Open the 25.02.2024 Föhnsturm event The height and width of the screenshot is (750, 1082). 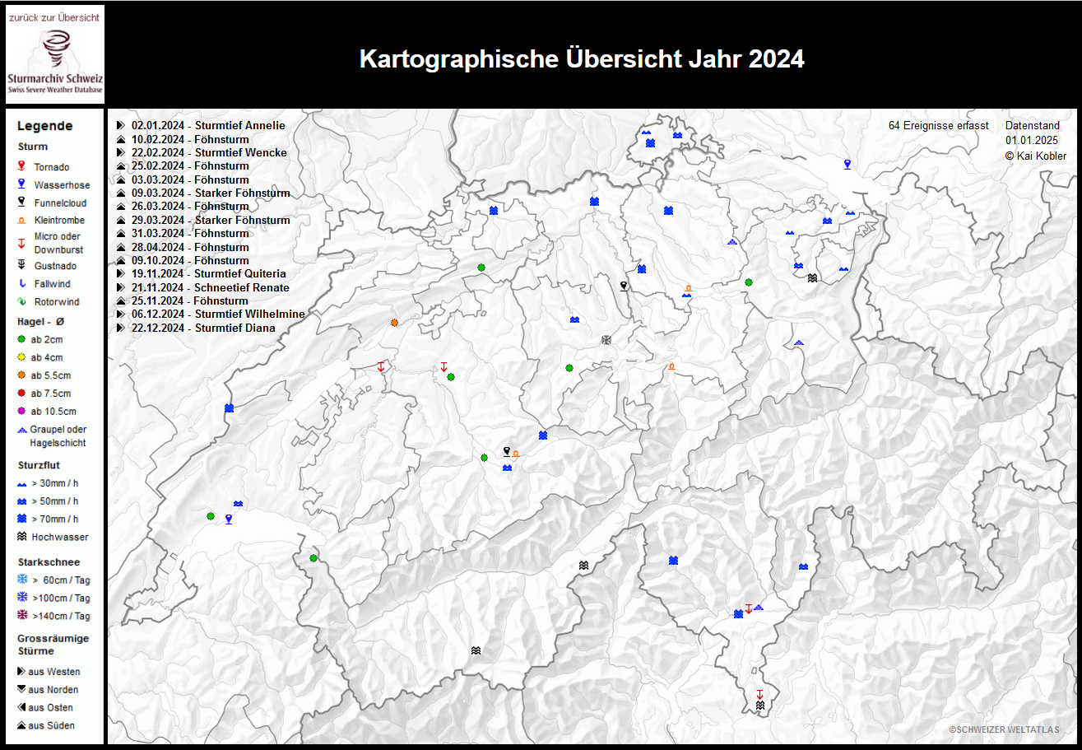190,166
